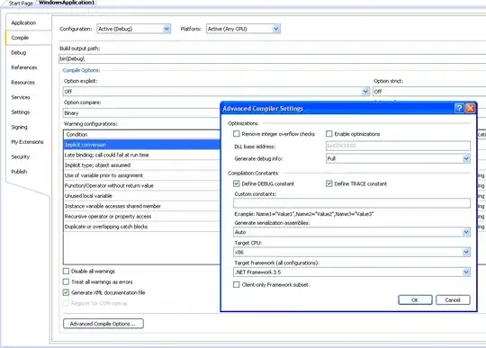The height and width of the screenshot is (348, 486).
Task: Toggle Enable optimizations checkbox
Action: pyautogui.click(x=328, y=134)
